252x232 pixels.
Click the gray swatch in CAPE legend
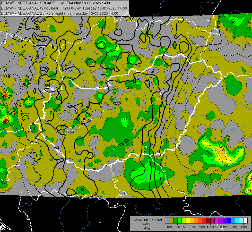(x=167, y=221)
